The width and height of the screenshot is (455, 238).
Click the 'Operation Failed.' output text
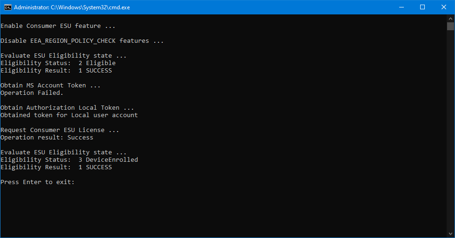32,93
